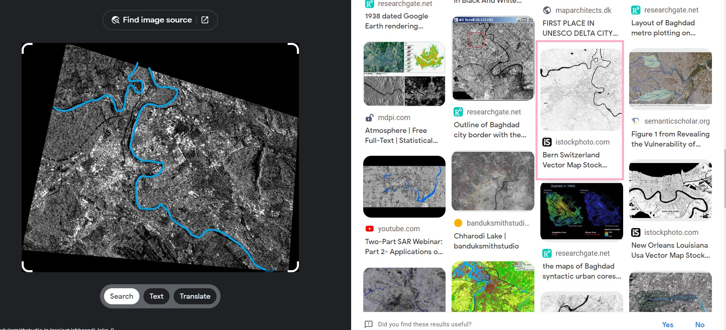Answer No to results useful prompt

click(x=699, y=324)
